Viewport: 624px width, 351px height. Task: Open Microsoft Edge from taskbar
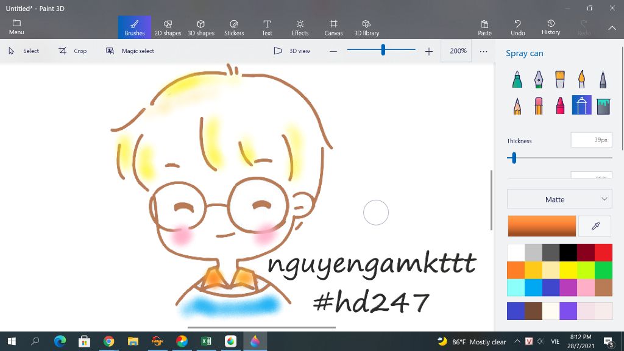(60, 341)
